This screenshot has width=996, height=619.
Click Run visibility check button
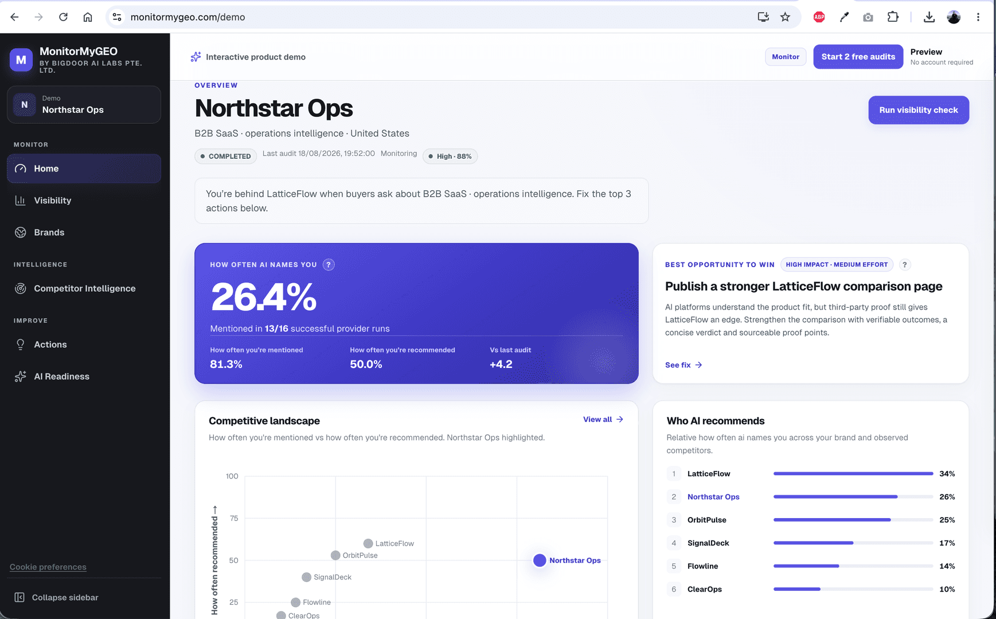point(919,110)
